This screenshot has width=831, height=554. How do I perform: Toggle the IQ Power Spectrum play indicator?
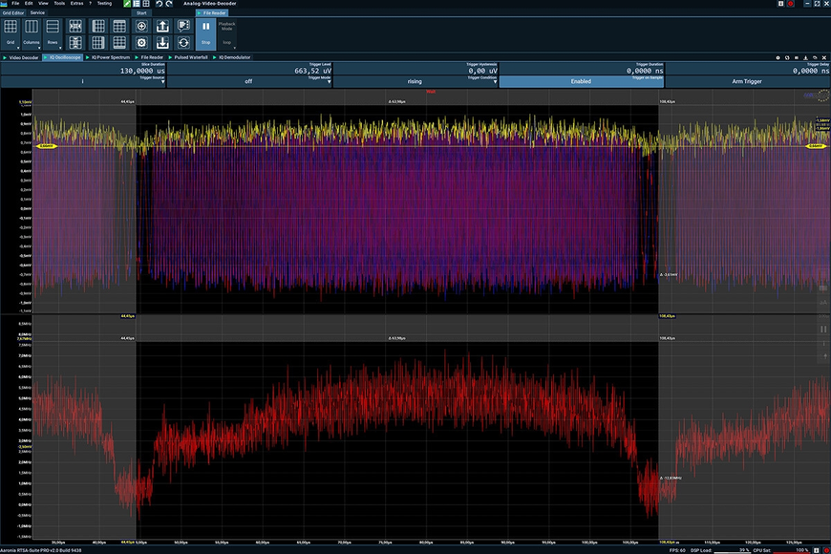point(88,57)
